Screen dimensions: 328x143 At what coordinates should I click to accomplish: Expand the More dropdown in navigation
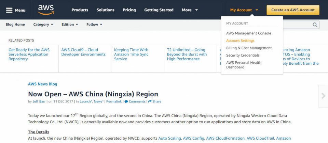[x=190, y=10]
